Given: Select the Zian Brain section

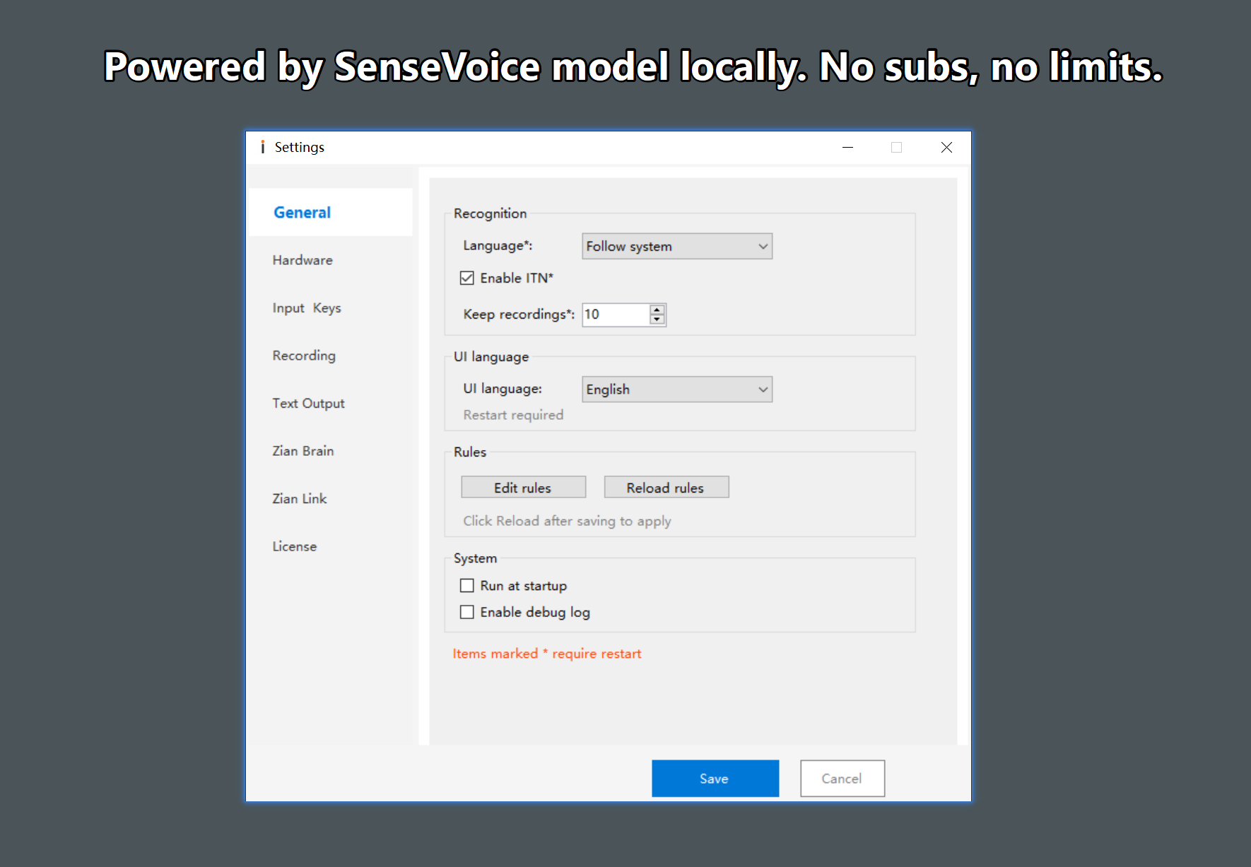Looking at the screenshot, I should [303, 451].
